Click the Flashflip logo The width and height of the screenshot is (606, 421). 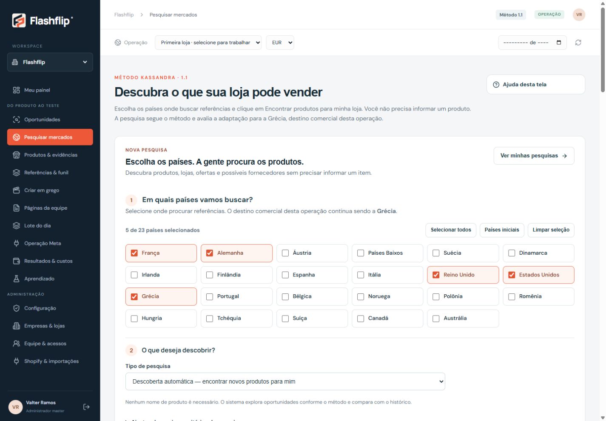pos(43,20)
